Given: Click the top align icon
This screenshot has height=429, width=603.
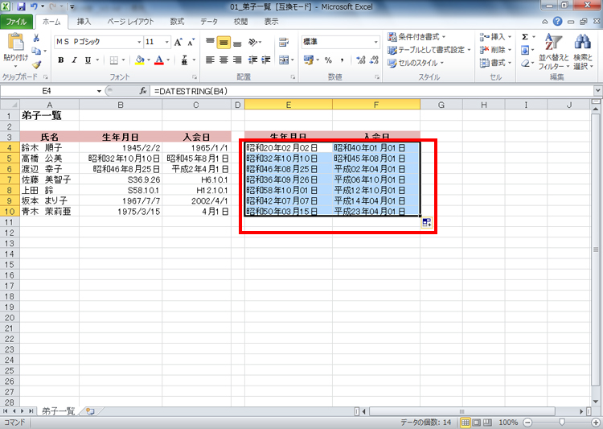Looking at the screenshot, I should click(x=210, y=42).
